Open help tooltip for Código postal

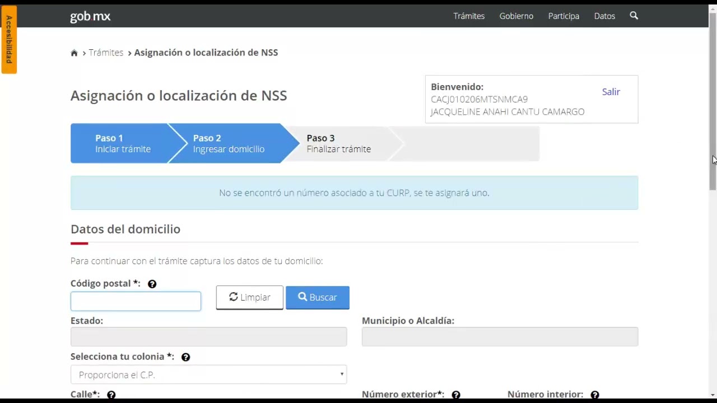[x=152, y=284]
